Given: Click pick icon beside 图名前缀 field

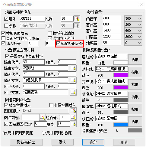Looking at the screenshot, I should [43, 117].
